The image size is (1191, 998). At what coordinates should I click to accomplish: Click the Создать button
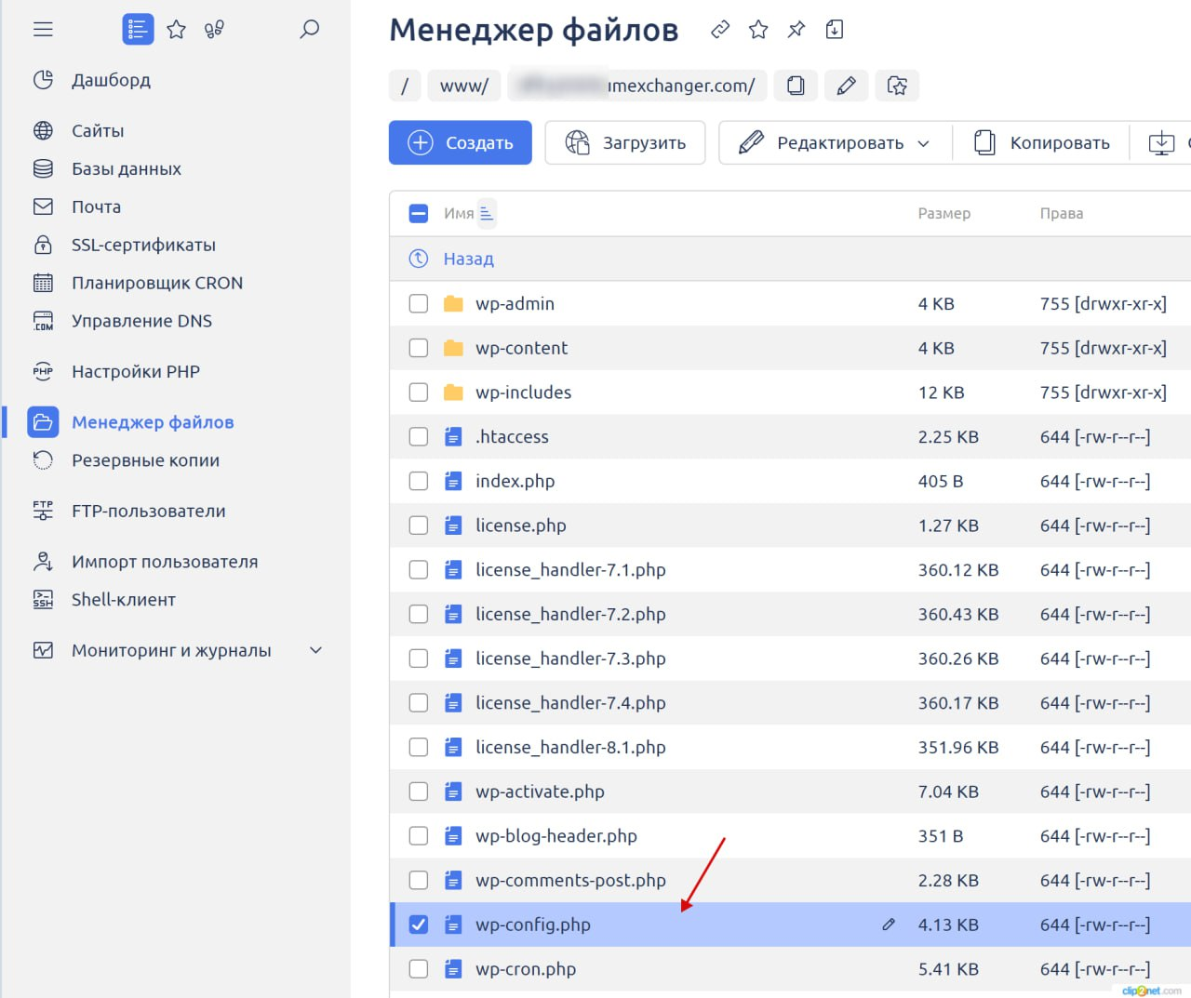coord(461,143)
